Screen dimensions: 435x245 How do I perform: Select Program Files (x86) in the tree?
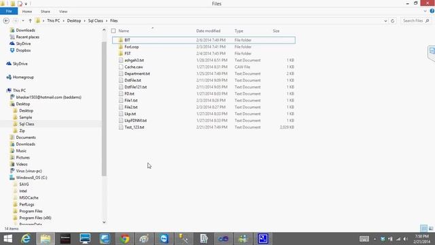[35, 218]
